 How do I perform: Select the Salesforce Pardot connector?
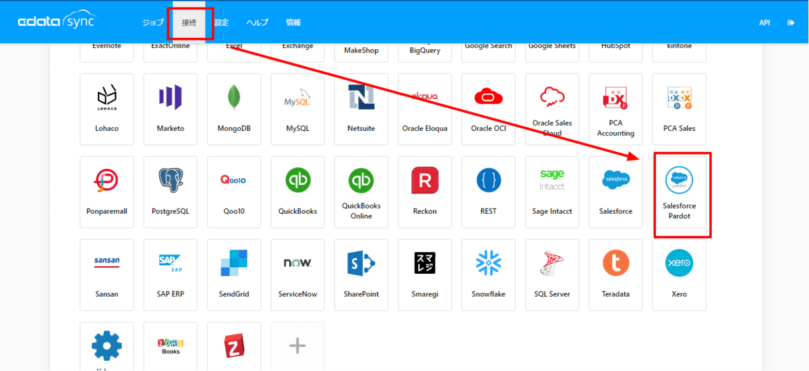679,192
